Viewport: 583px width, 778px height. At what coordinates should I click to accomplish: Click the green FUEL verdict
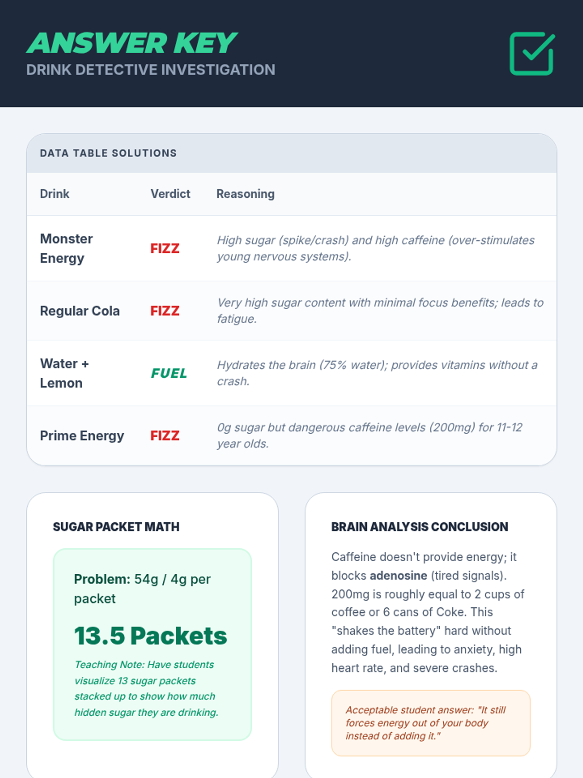(169, 373)
